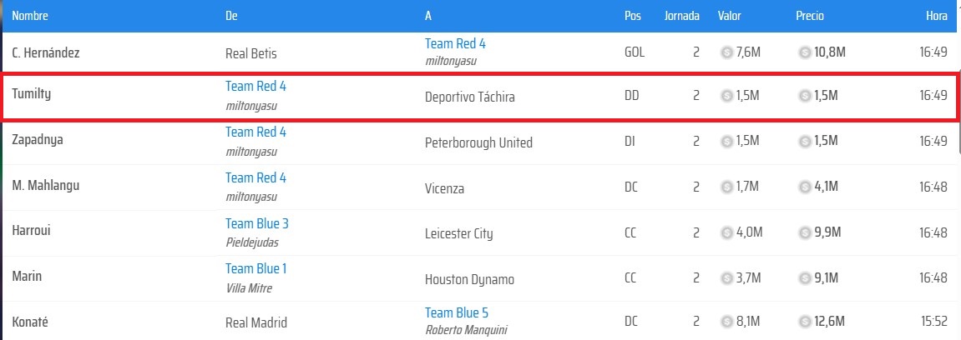Sort by Hora column header

tap(937, 16)
